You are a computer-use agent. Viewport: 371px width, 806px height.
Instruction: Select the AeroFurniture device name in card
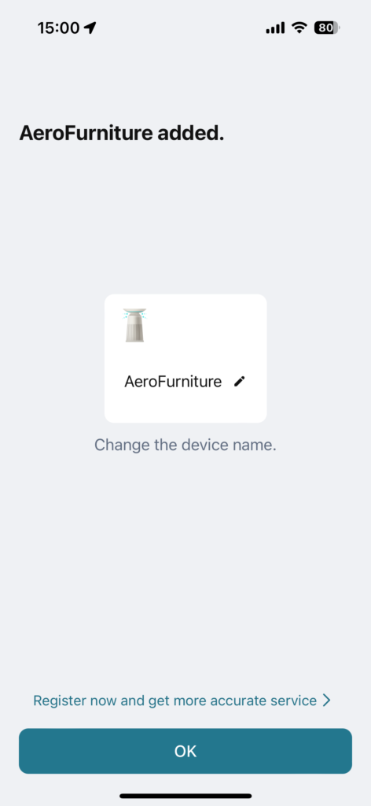coord(173,382)
